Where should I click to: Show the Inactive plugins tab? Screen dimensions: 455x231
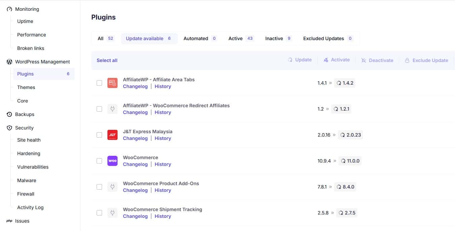click(x=279, y=38)
